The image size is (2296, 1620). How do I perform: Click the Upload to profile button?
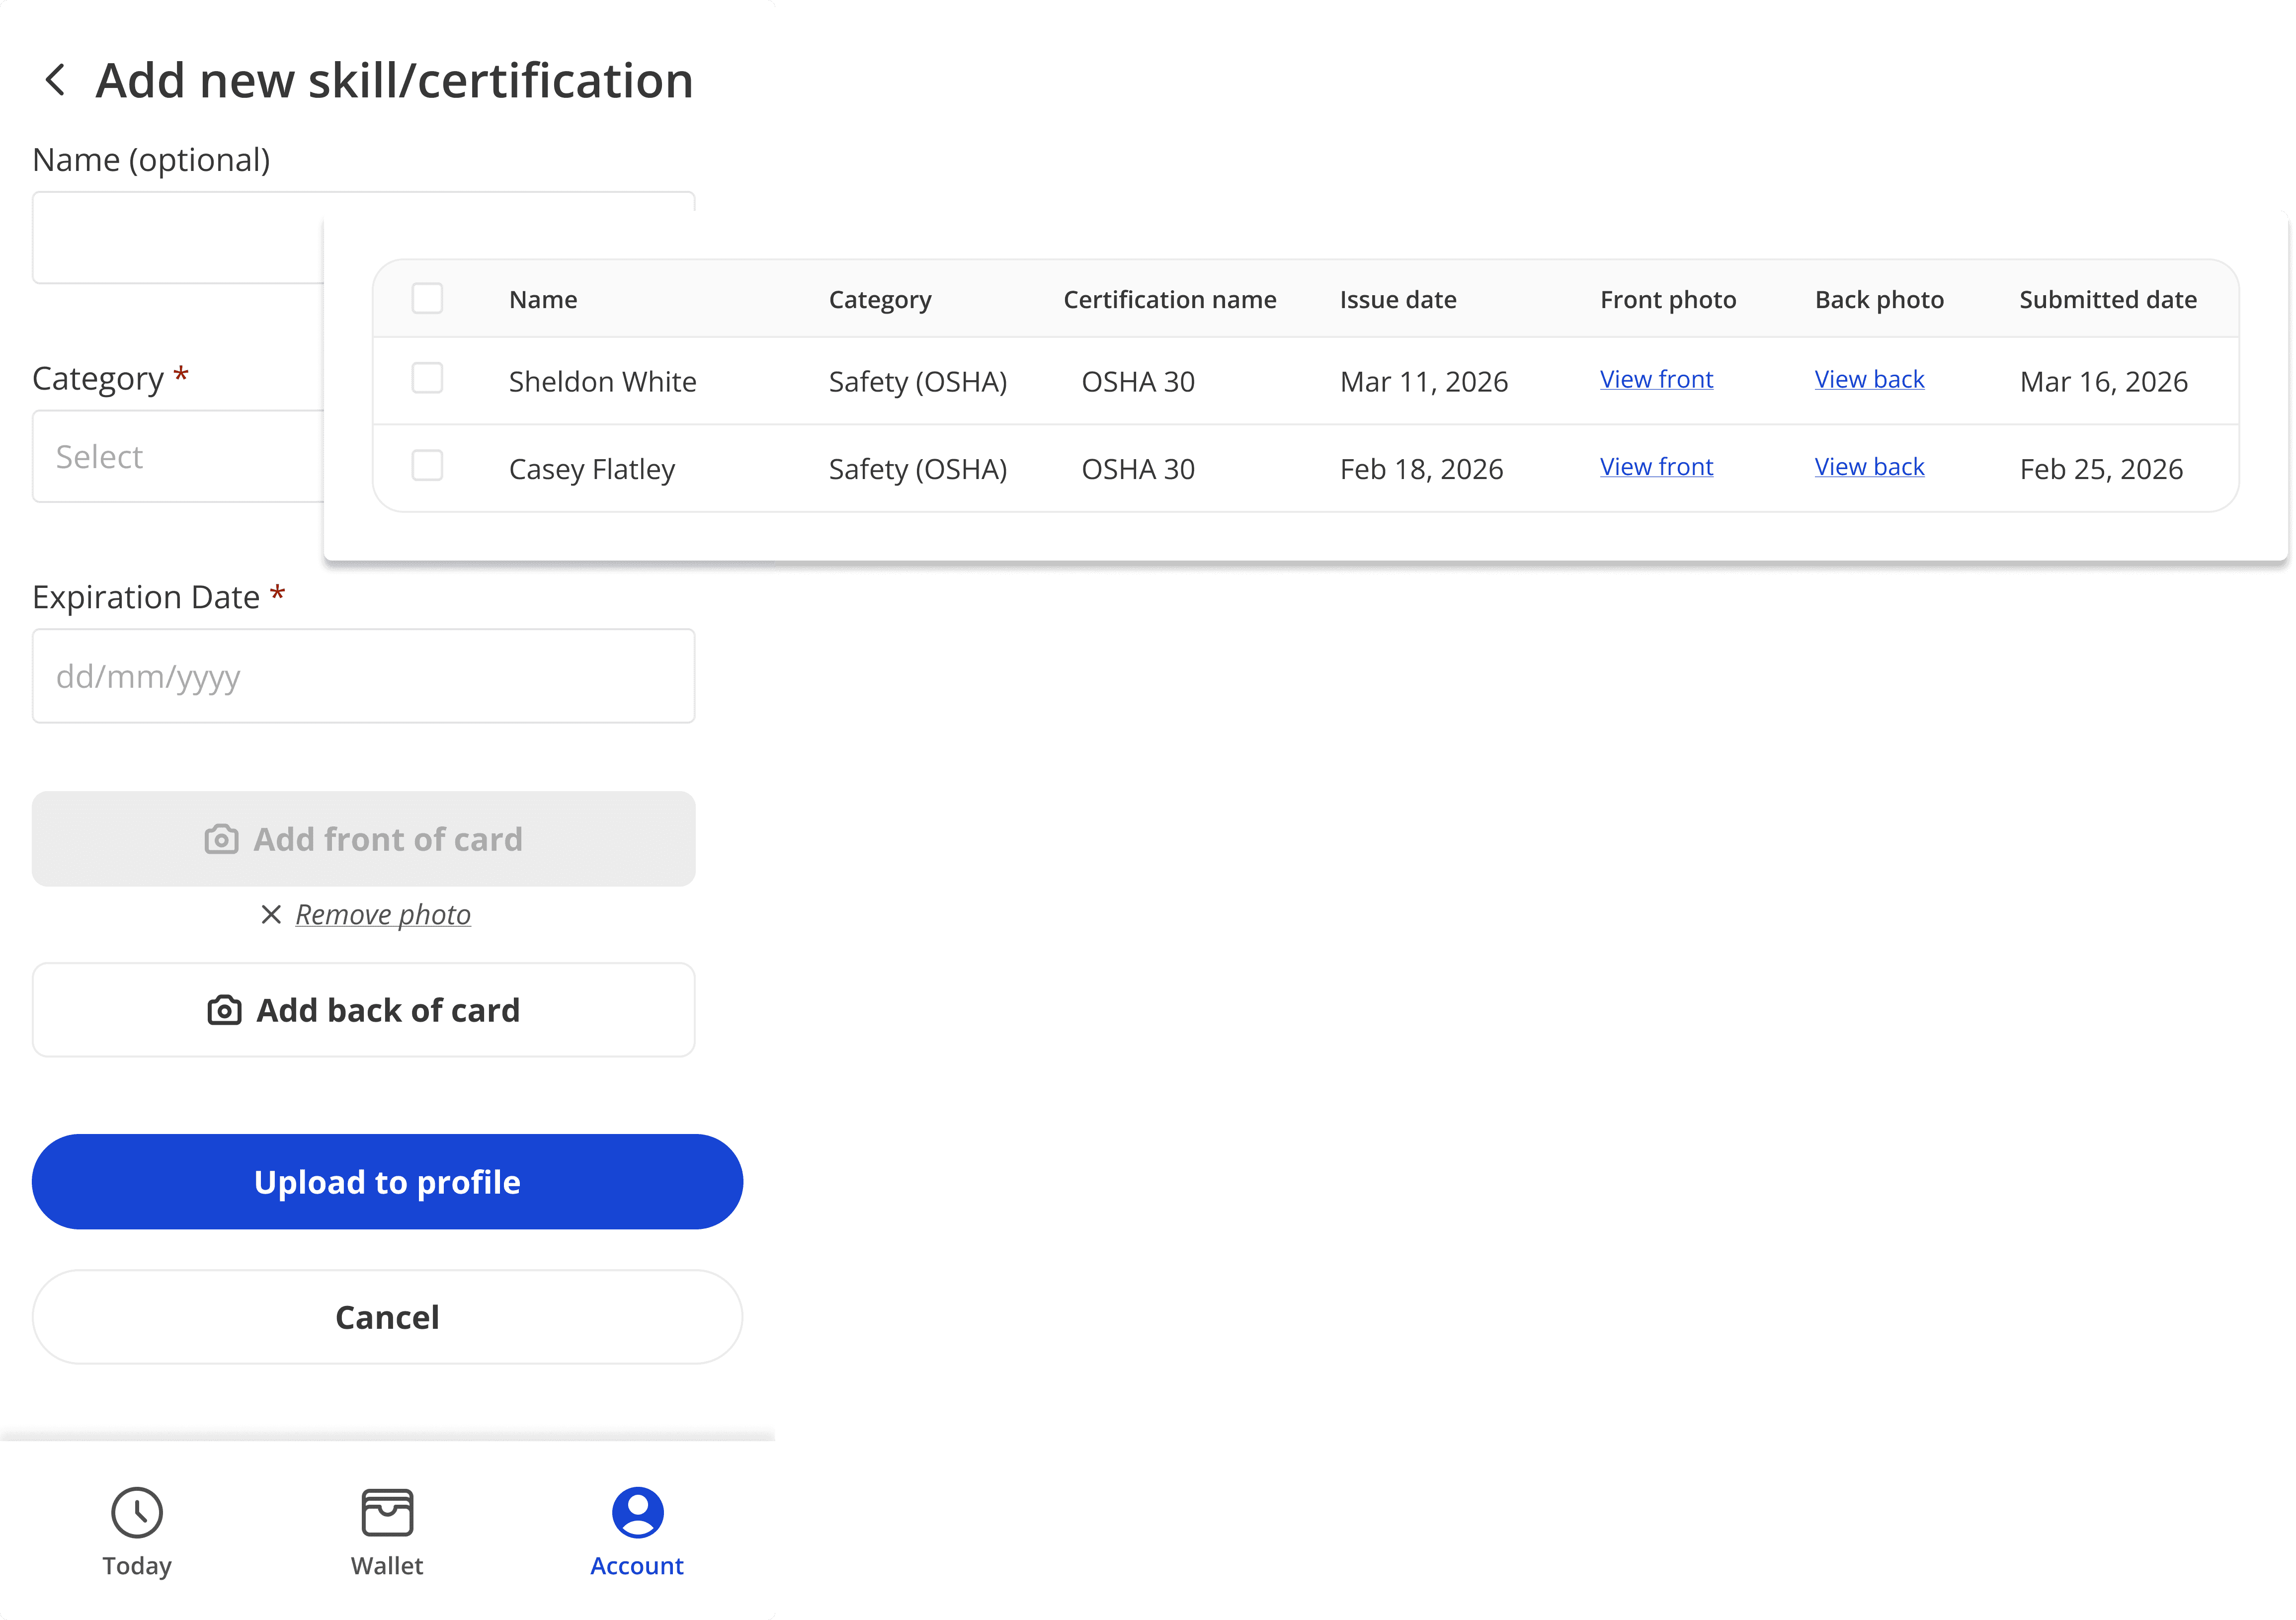point(387,1181)
